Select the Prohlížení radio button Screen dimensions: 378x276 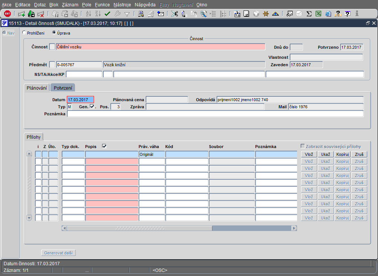(x=25, y=33)
